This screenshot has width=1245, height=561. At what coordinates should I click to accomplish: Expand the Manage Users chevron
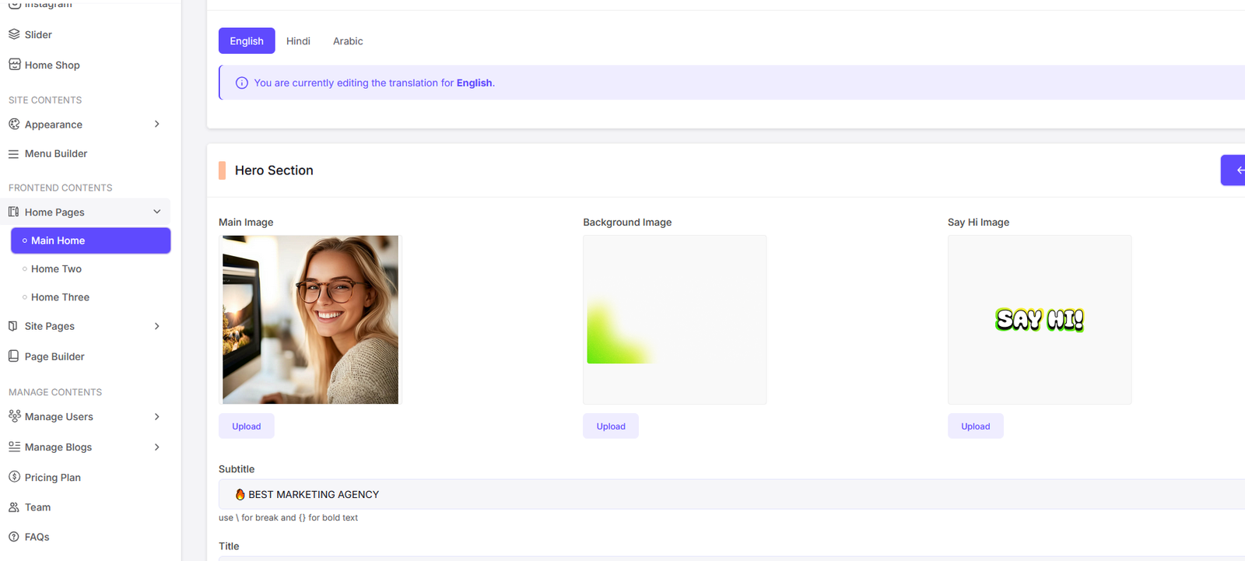pyautogui.click(x=157, y=417)
